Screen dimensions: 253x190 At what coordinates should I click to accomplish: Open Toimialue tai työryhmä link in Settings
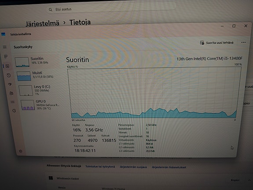click(100, 166)
